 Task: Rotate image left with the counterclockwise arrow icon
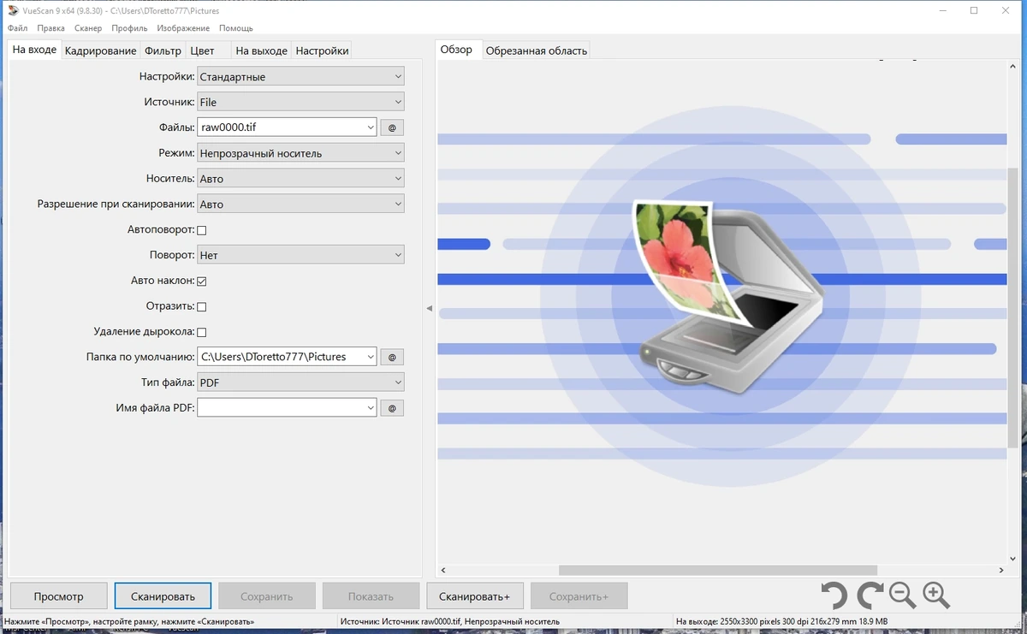click(834, 595)
